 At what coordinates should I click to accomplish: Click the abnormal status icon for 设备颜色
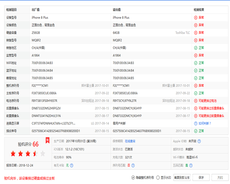coord(195,25)
